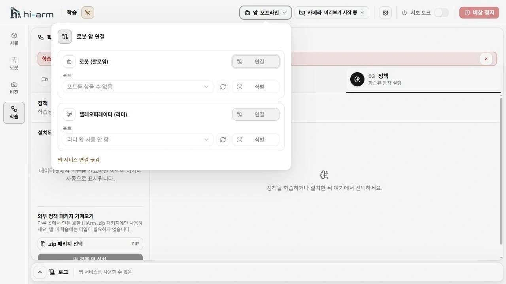Click the 앱 서비스 연결 끊김 status text
The width and height of the screenshot is (506, 284).
point(79,160)
